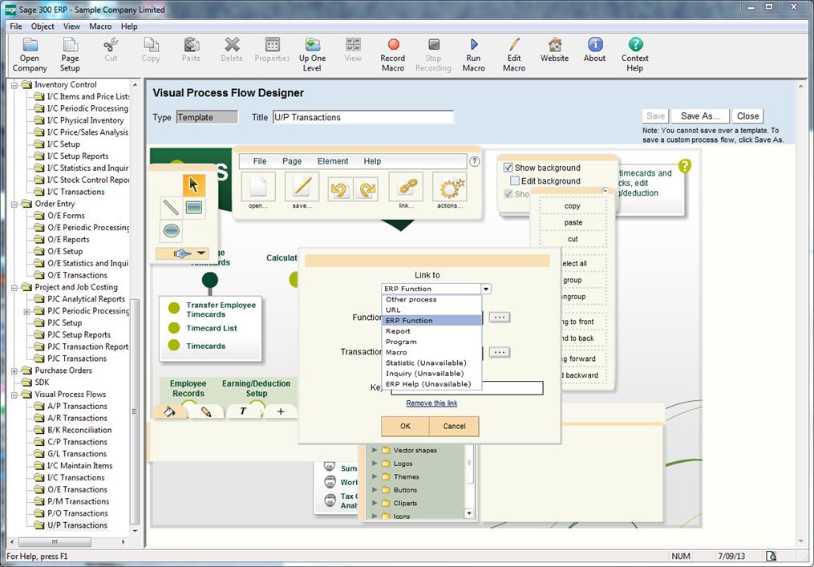Open the About info icon
The height and width of the screenshot is (567, 814).
click(595, 50)
